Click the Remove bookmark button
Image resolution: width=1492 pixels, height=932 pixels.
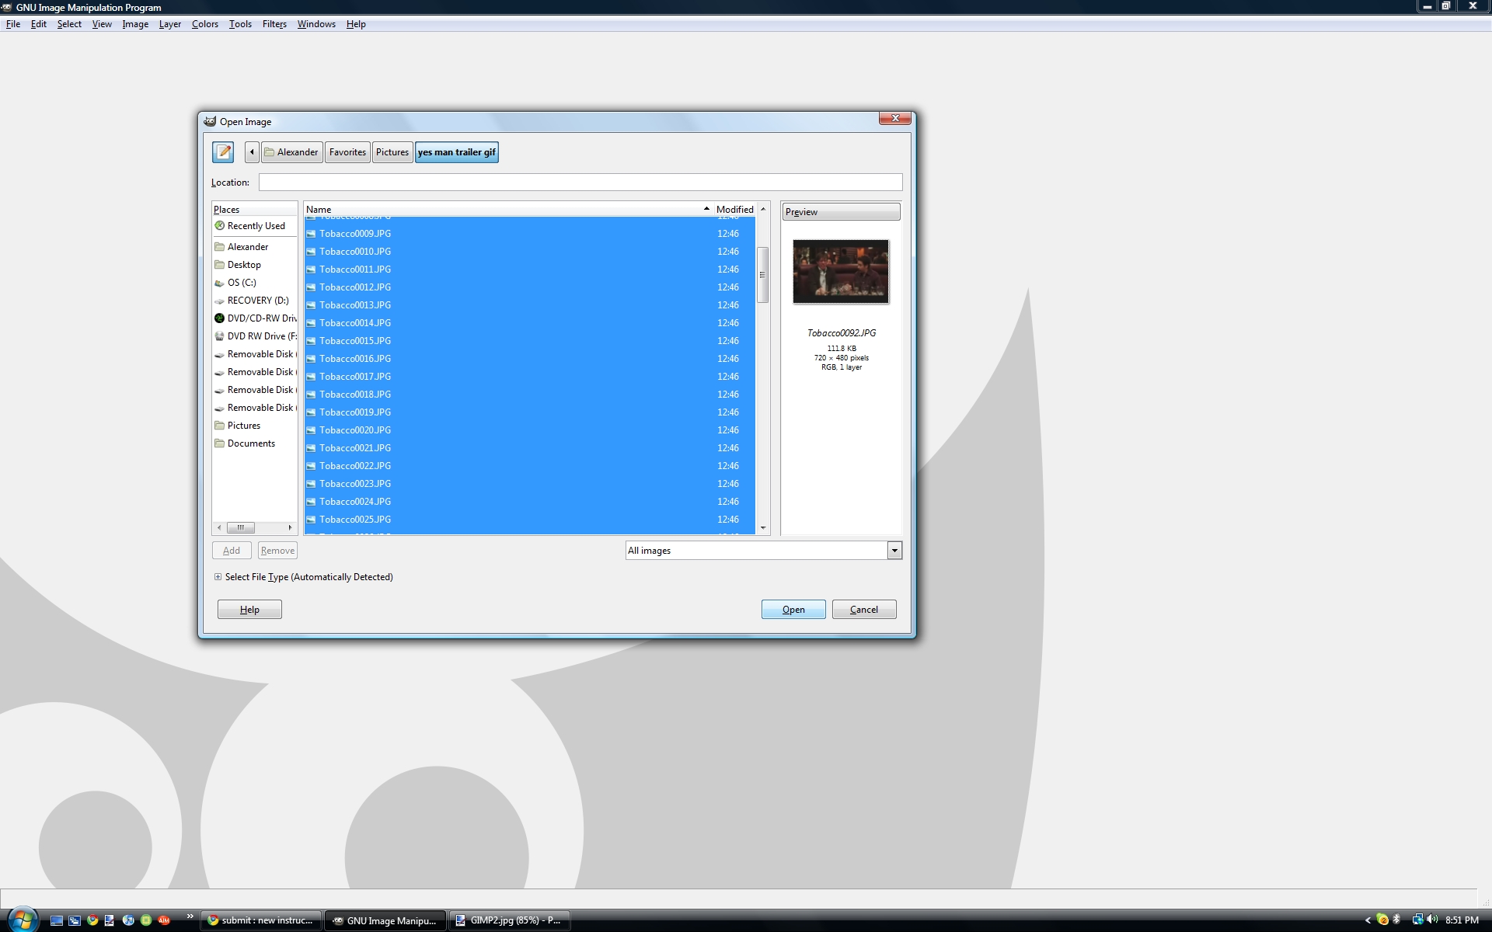tap(277, 551)
